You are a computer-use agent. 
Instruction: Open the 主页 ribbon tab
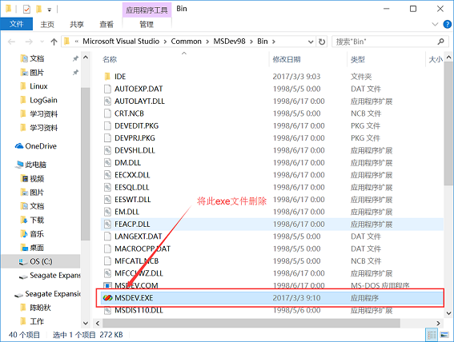[47, 24]
